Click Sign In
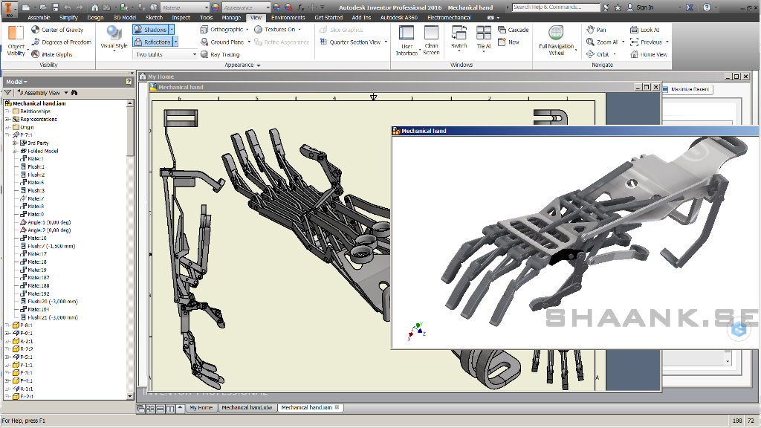The image size is (761, 428). (x=640, y=7)
